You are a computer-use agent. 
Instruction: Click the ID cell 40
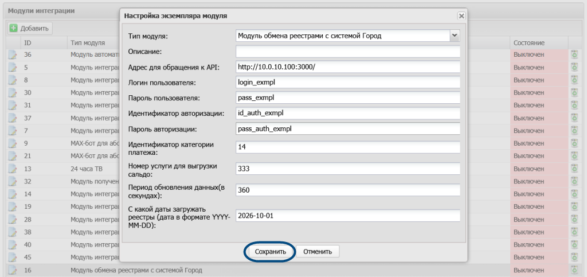point(28,245)
